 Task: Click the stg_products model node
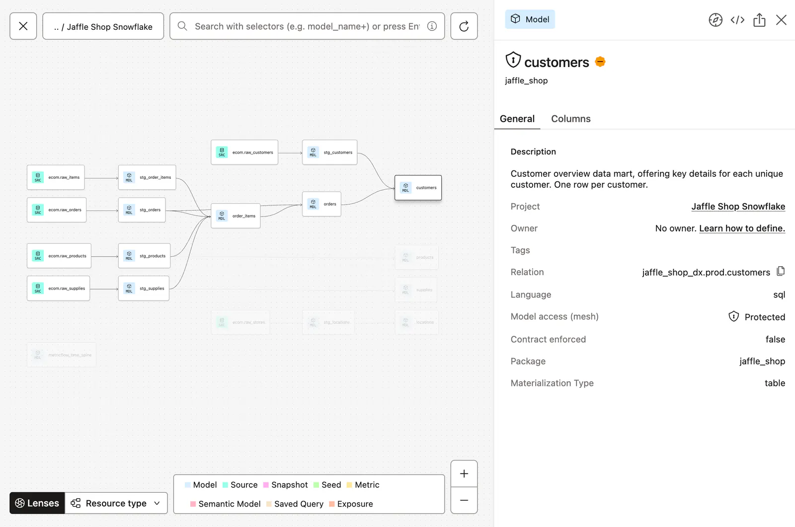[x=145, y=256]
